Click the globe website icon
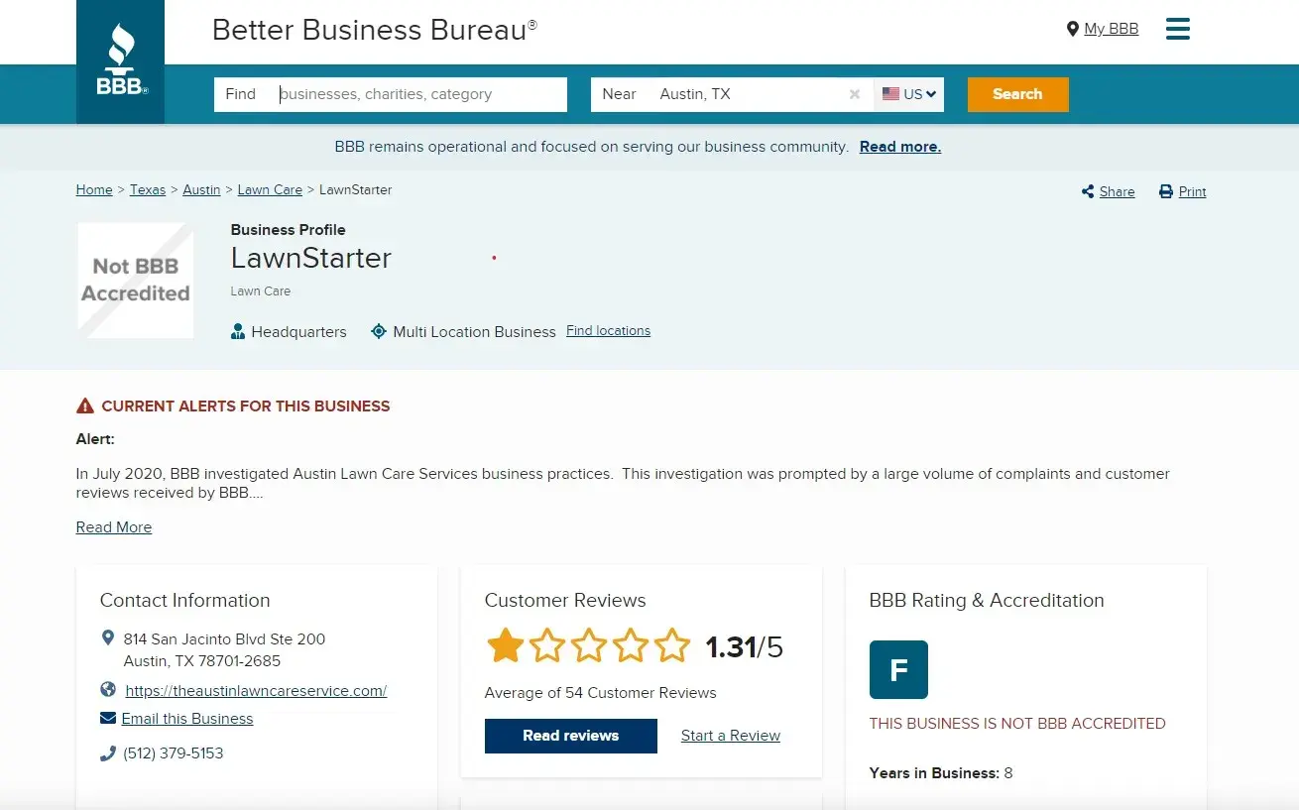The height and width of the screenshot is (810, 1299). pyautogui.click(x=108, y=690)
